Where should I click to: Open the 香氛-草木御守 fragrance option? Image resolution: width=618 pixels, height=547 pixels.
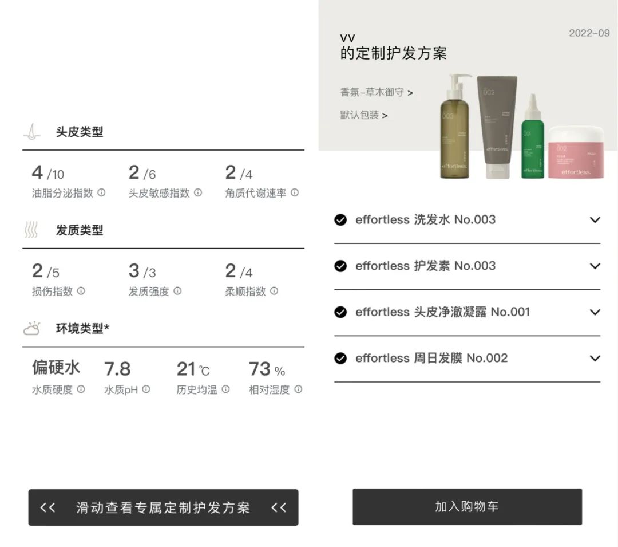377,92
